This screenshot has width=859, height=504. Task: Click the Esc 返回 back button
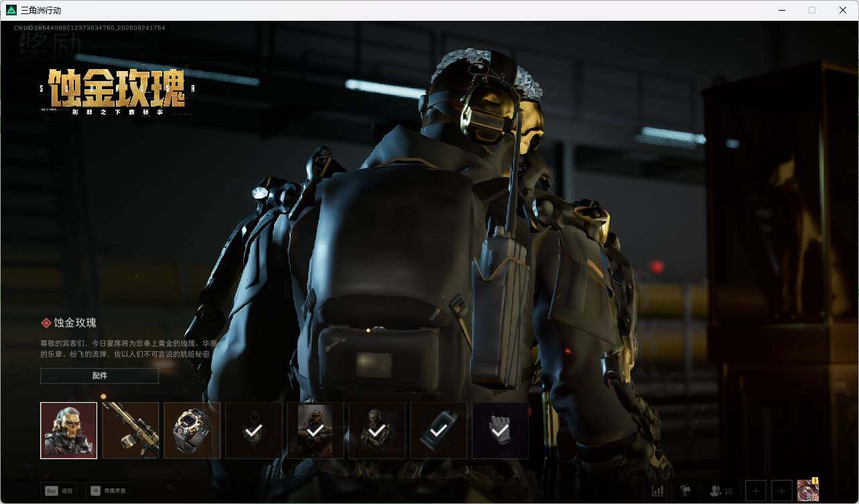tap(58, 491)
